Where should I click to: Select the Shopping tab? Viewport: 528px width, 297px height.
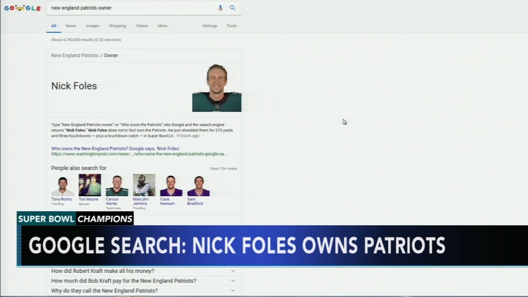(x=117, y=26)
